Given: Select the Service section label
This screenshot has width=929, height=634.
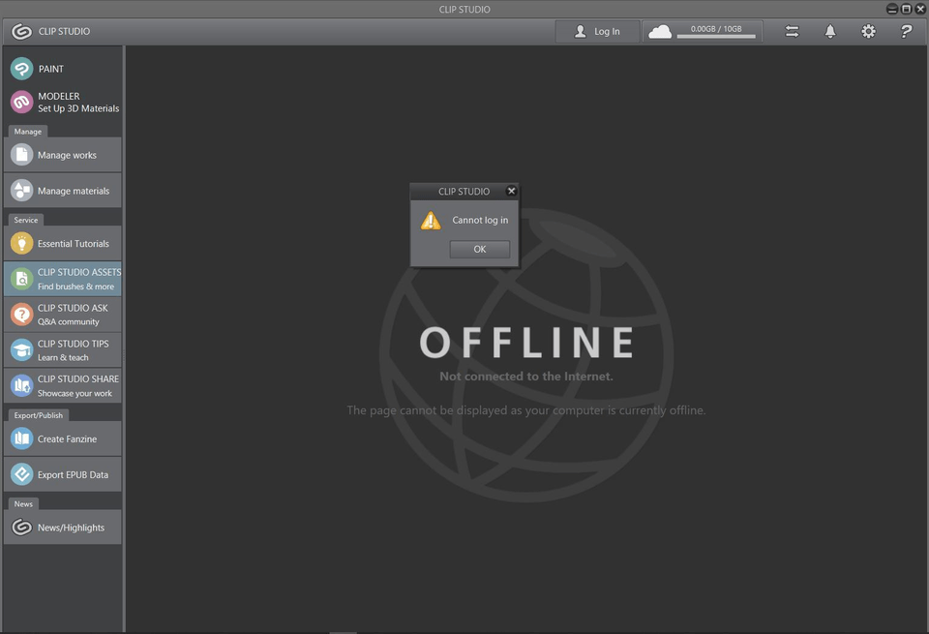Looking at the screenshot, I should tap(25, 220).
